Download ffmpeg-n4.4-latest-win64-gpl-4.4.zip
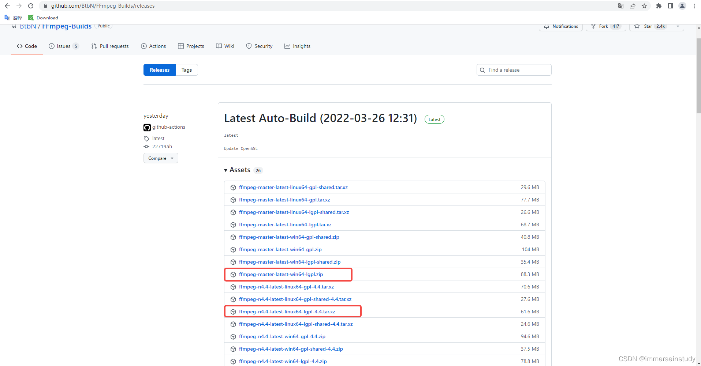 (282, 336)
